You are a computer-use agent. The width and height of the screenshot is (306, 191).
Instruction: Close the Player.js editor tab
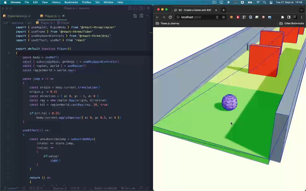point(63,16)
